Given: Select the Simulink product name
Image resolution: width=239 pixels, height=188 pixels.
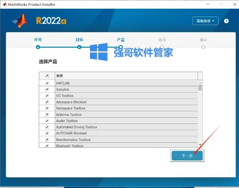Looking at the screenshot, I should coord(62,89).
